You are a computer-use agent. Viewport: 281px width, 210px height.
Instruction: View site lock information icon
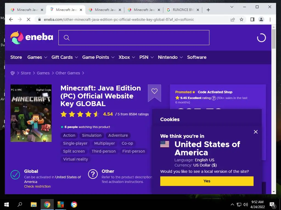[x=40, y=19]
